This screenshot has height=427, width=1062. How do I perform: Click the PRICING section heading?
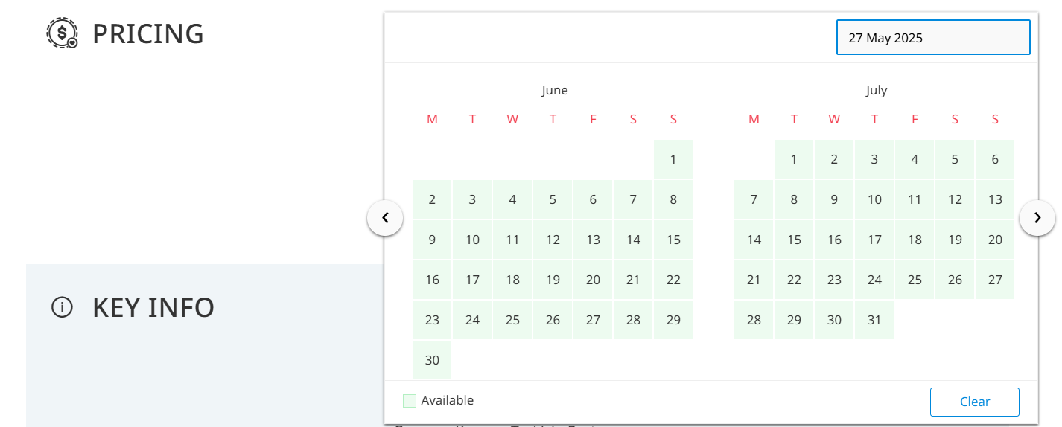147,34
